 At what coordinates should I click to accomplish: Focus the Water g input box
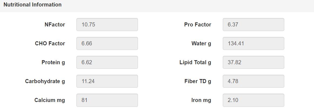coord(253,43)
